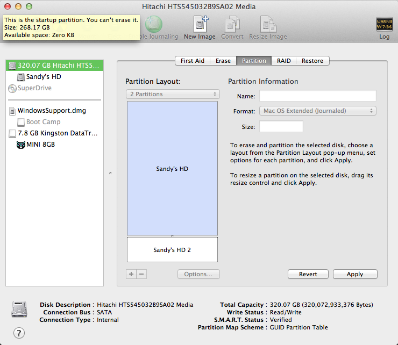The image size is (398, 345).
Task: Switch to the Erase tab
Action: click(223, 61)
